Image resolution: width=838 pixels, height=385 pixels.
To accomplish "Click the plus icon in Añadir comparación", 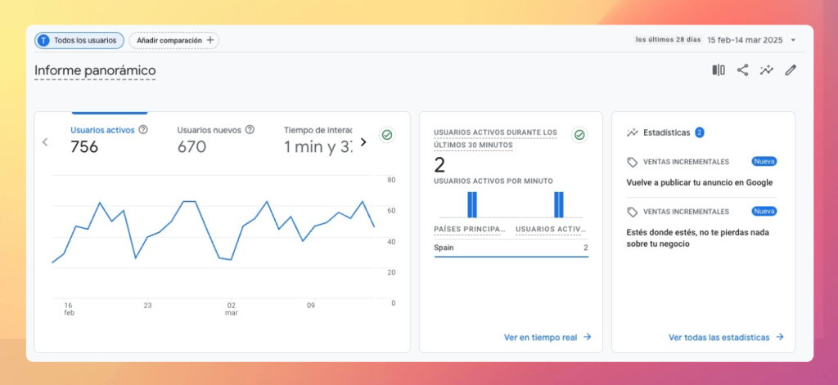I will coord(210,39).
